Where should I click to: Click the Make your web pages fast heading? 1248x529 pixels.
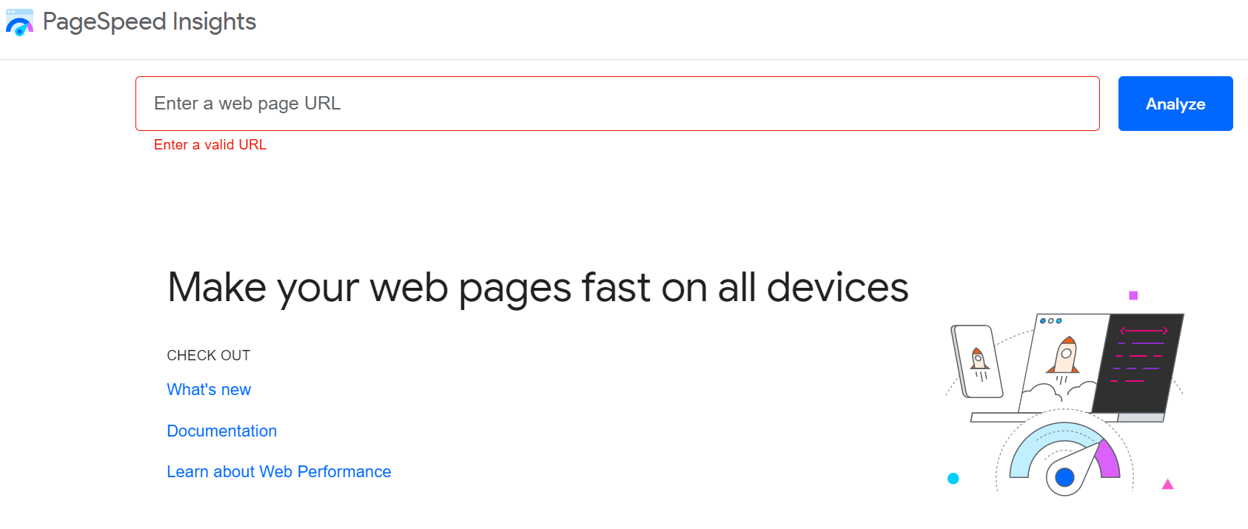click(x=538, y=287)
